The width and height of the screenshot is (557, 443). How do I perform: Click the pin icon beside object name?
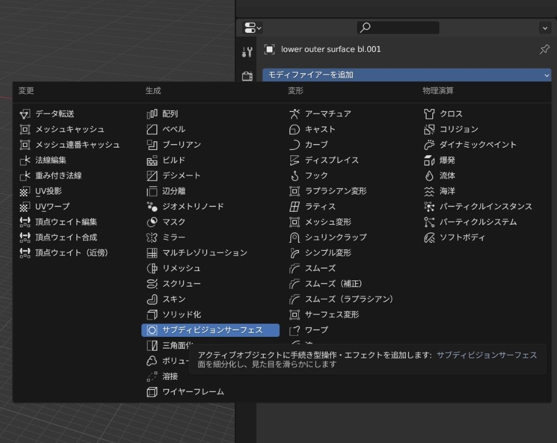coord(544,50)
